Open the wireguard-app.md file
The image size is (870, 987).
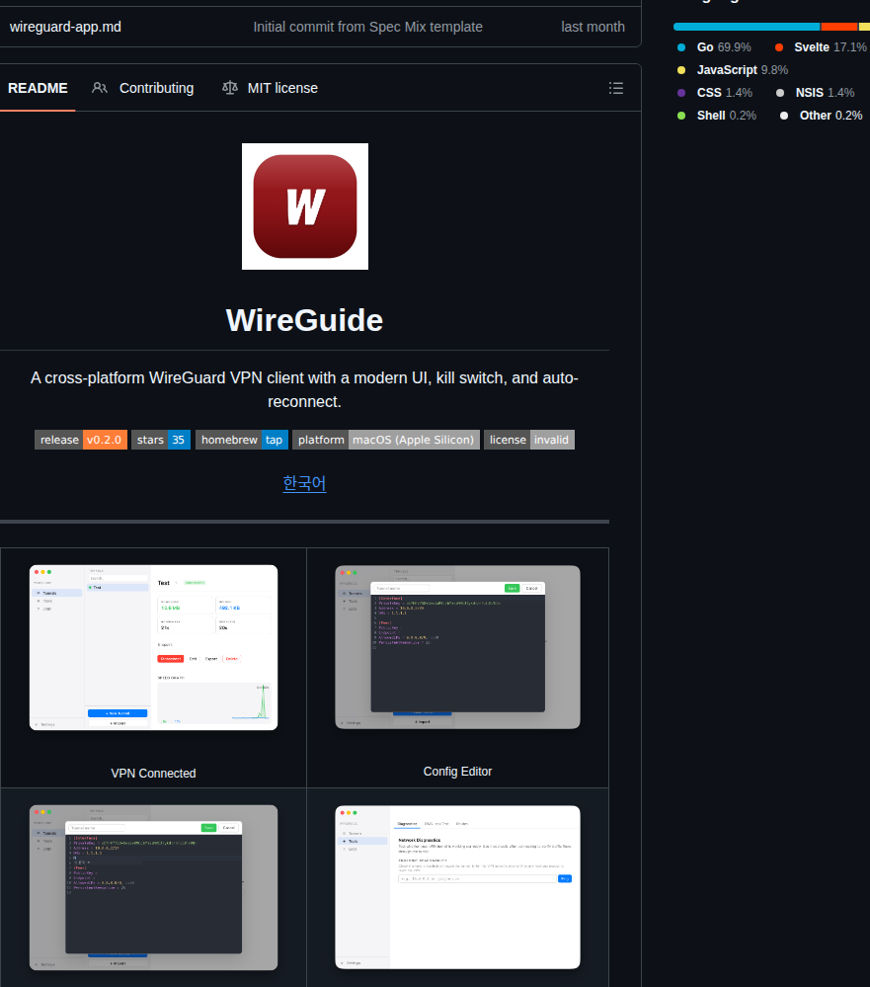pos(65,27)
